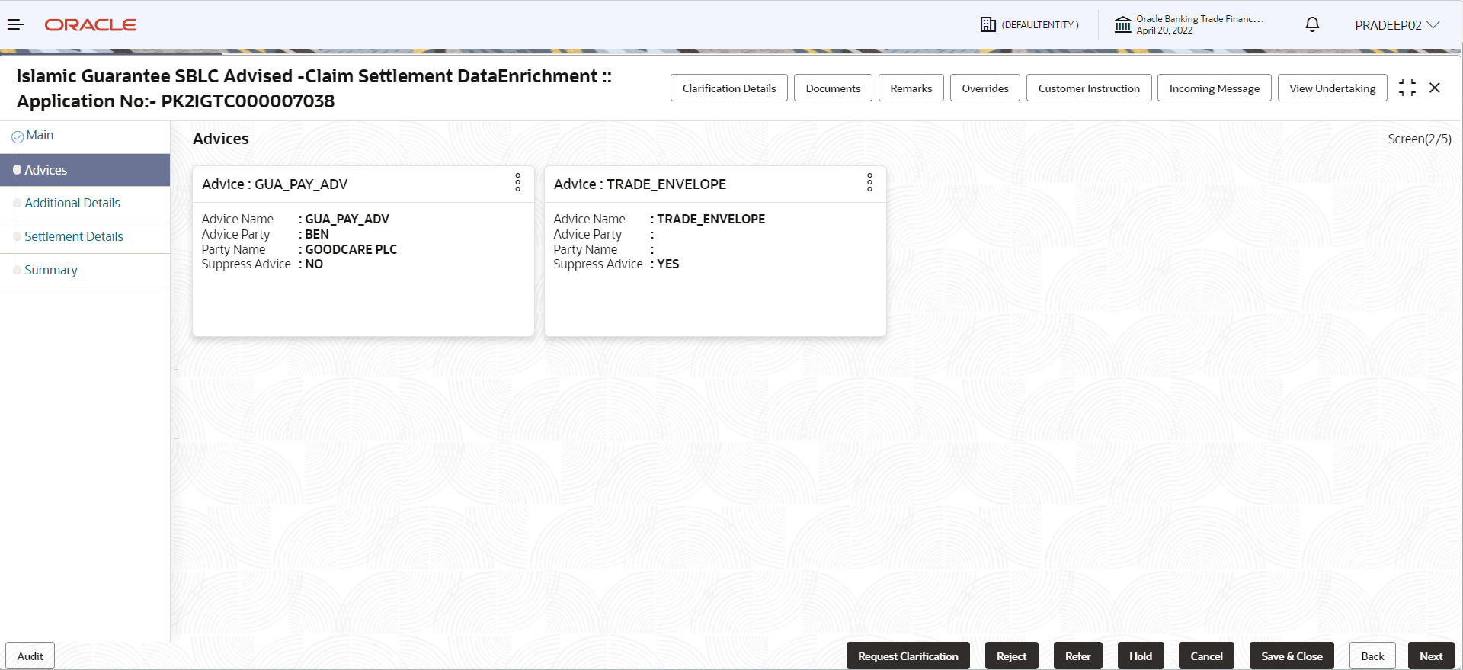1463x670 pixels.
Task: Proceed with the Next button
Action: click(x=1431, y=656)
